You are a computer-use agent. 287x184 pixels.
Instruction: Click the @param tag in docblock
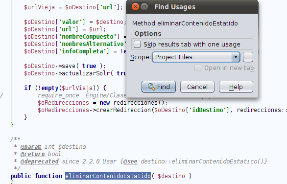[x=31, y=147]
